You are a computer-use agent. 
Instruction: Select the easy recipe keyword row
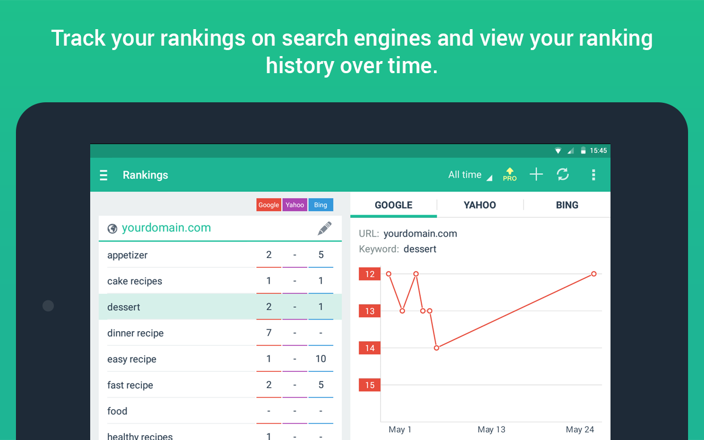click(x=220, y=359)
